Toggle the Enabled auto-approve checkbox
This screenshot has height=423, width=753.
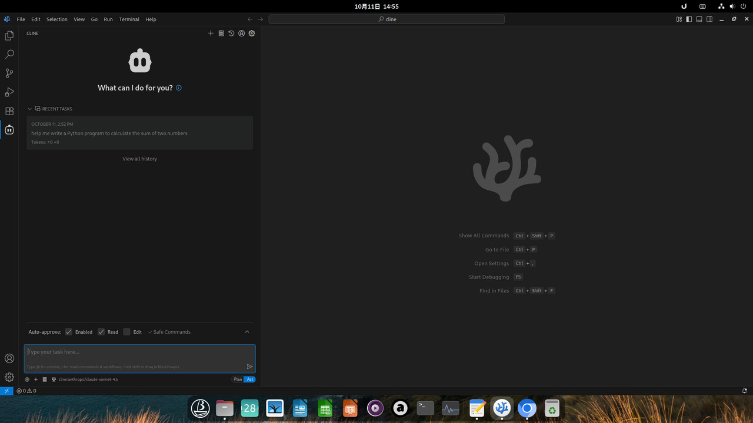69,332
